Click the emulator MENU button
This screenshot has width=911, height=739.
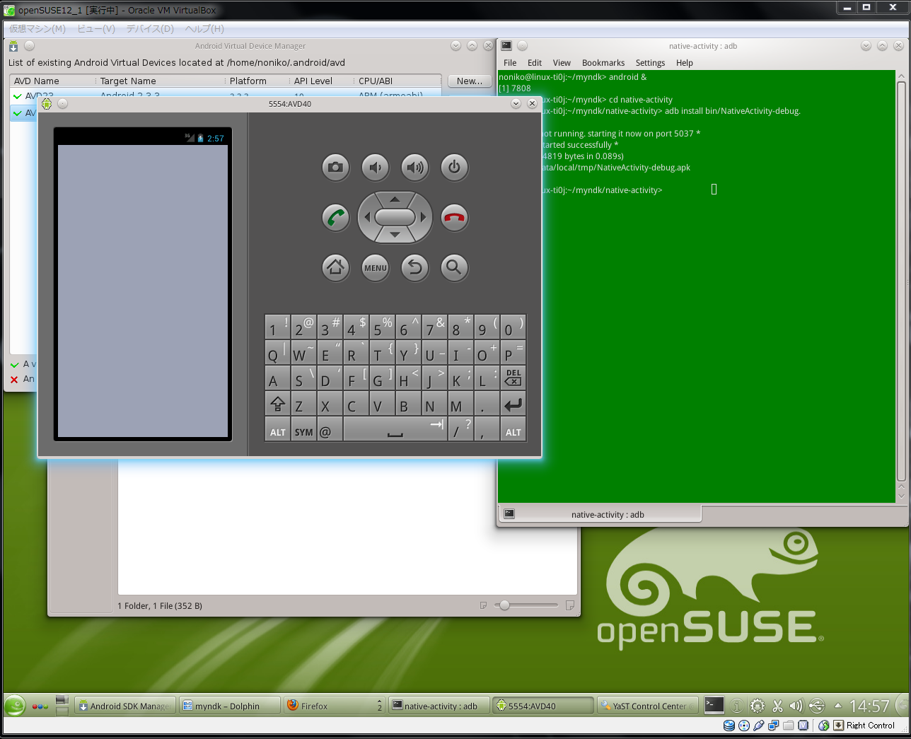pos(376,267)
